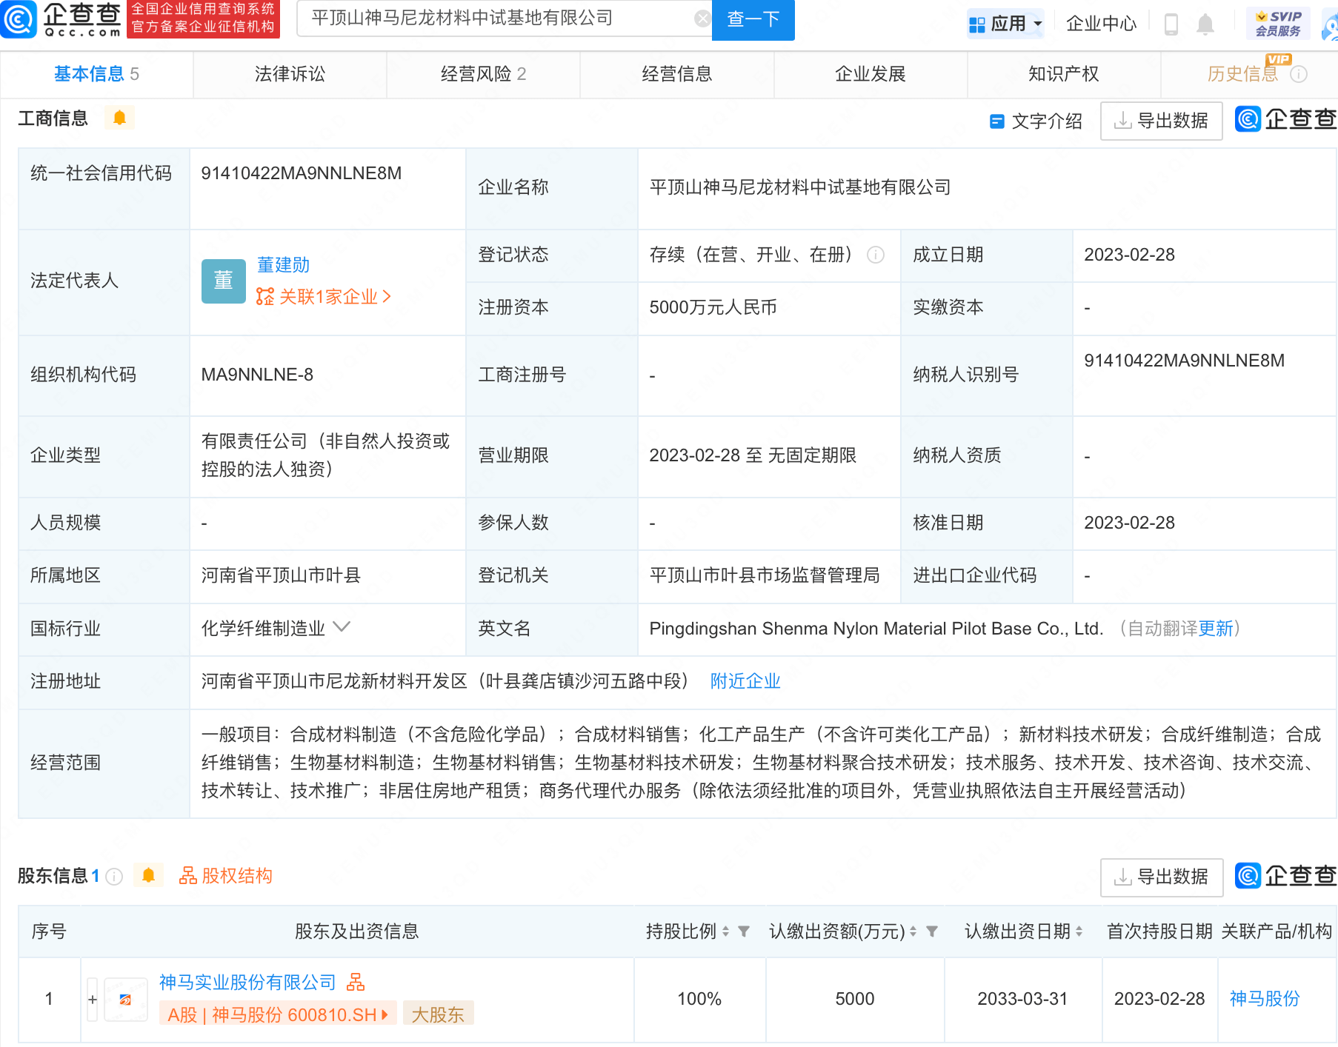Open 神马实业股份有限公司 link

[247, 983]
